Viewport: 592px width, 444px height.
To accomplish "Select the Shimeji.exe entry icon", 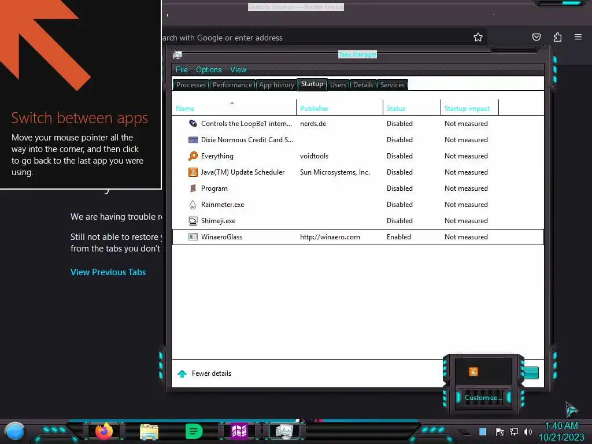I will click(193, 221).
